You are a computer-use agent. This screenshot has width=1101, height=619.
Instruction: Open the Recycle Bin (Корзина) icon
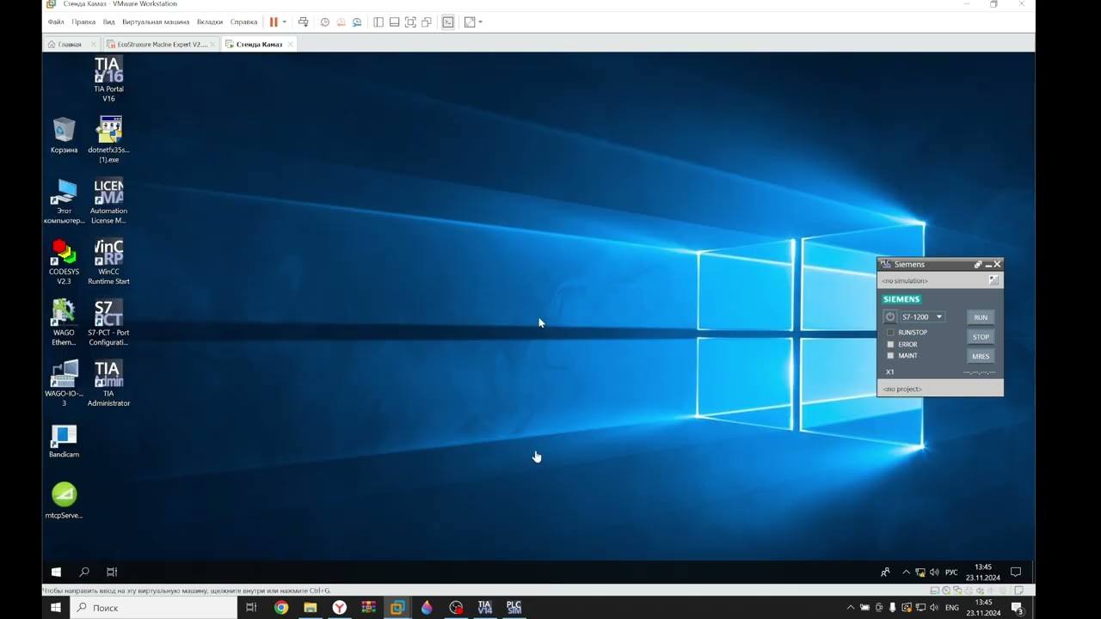pyautogui.click(x=64, y=136)
